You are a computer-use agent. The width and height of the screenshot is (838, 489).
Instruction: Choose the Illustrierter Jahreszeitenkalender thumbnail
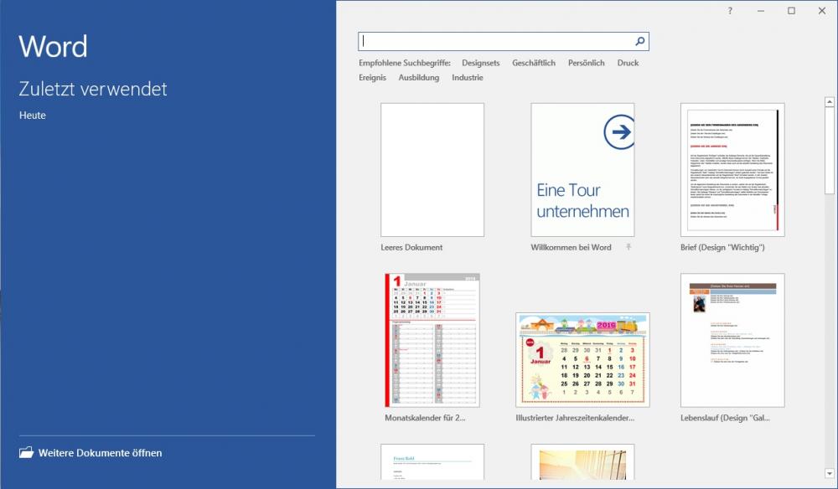pos(582,360)
